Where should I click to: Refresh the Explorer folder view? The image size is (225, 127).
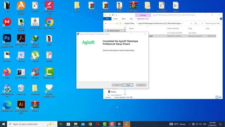[196, 23]
